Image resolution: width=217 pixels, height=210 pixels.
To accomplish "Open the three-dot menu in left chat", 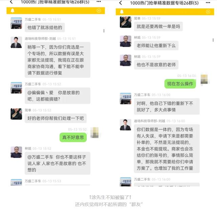I will click(x=99, y=1).
